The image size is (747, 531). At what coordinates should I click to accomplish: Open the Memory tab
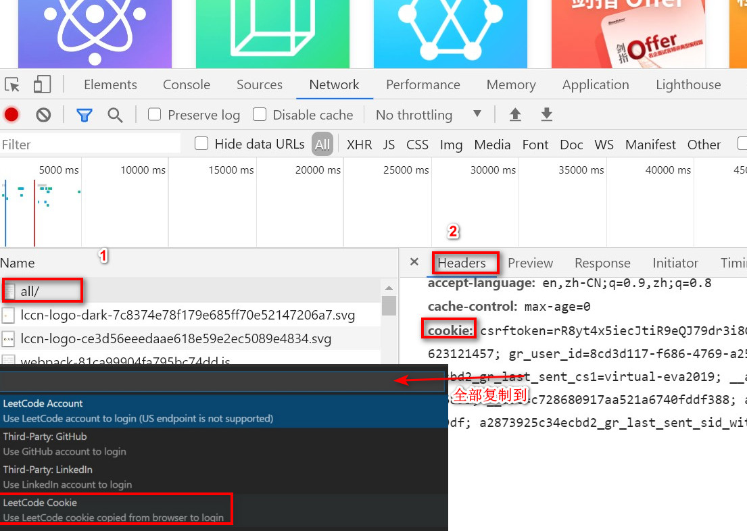(511, 84)
